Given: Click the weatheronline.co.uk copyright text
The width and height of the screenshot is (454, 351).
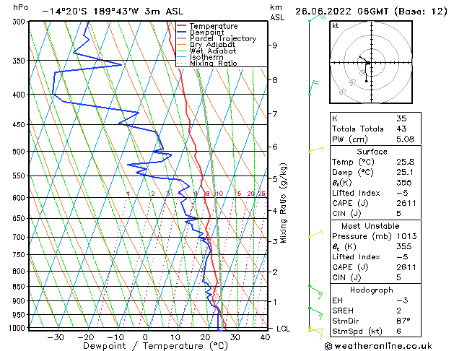Looking at the screenshot, I should coord(378,346).
